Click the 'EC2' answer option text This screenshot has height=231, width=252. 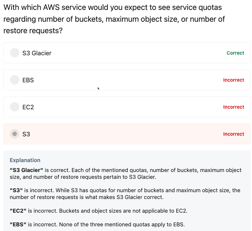tap(28, 107)
